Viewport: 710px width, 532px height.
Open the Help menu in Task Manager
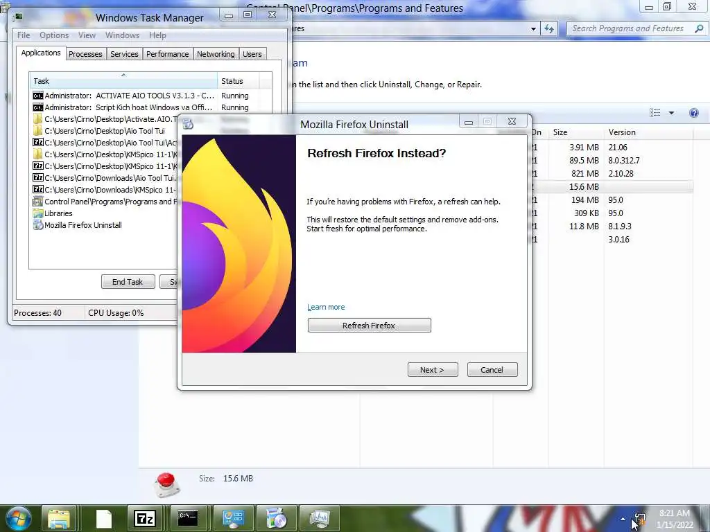[157, 35]
